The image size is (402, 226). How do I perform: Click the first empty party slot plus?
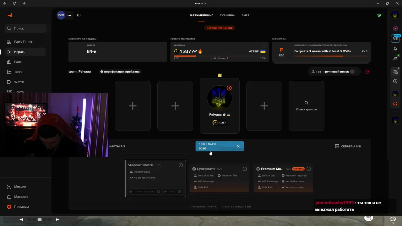[x=133, y=106]
